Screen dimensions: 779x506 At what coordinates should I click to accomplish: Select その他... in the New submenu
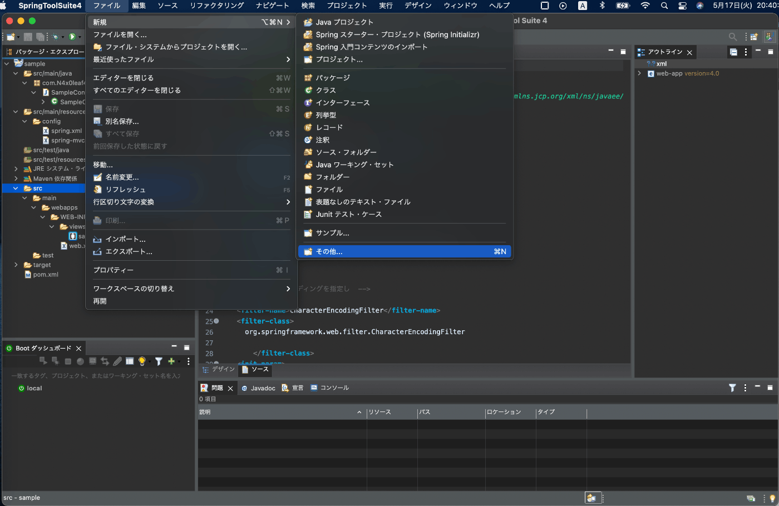pyautogui.click(x=405, y=252)
